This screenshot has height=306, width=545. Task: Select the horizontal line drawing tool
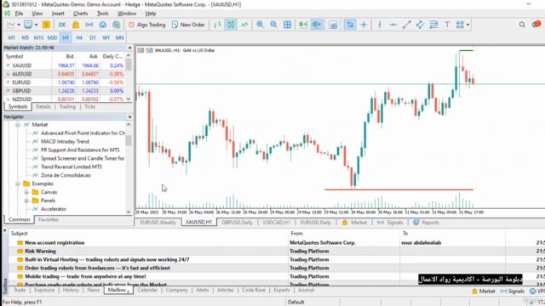coord(393,25)
